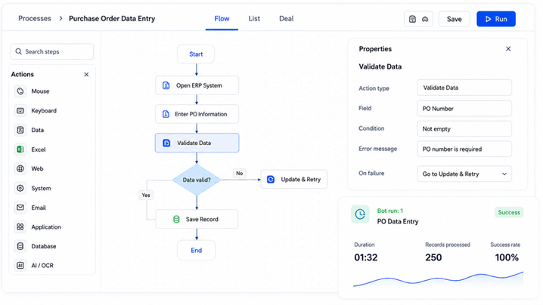Choose the AI / OCR action icon
The height and width of the screenshot is (305, 543).
coord(20,266)
